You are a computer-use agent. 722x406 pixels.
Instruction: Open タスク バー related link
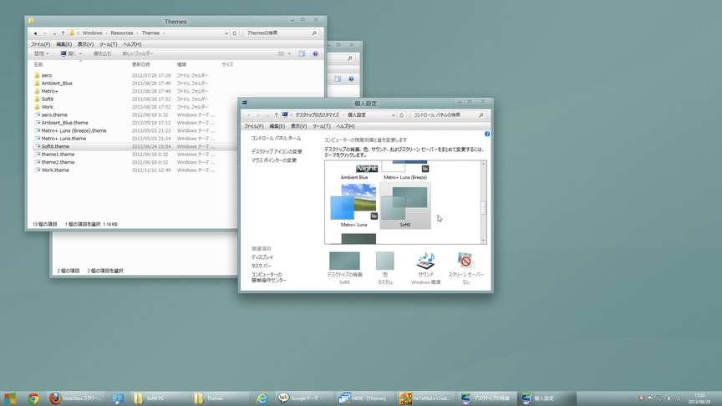pyautogui.click(x=261, y=266)
